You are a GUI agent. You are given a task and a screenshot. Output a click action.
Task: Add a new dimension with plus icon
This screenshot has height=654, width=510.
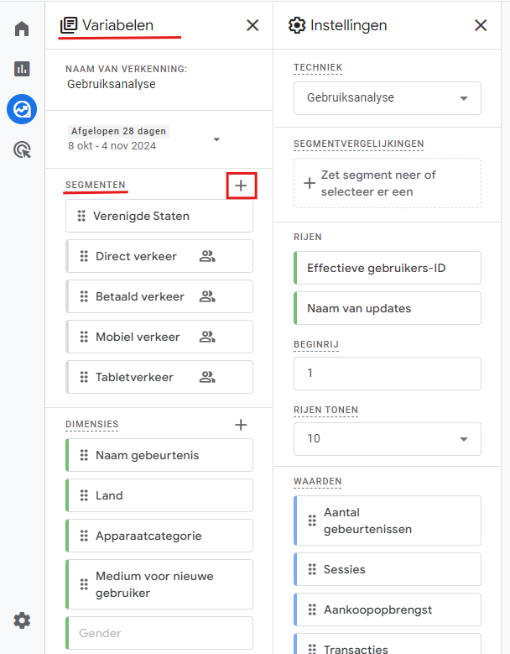click(x=241, y=425)
